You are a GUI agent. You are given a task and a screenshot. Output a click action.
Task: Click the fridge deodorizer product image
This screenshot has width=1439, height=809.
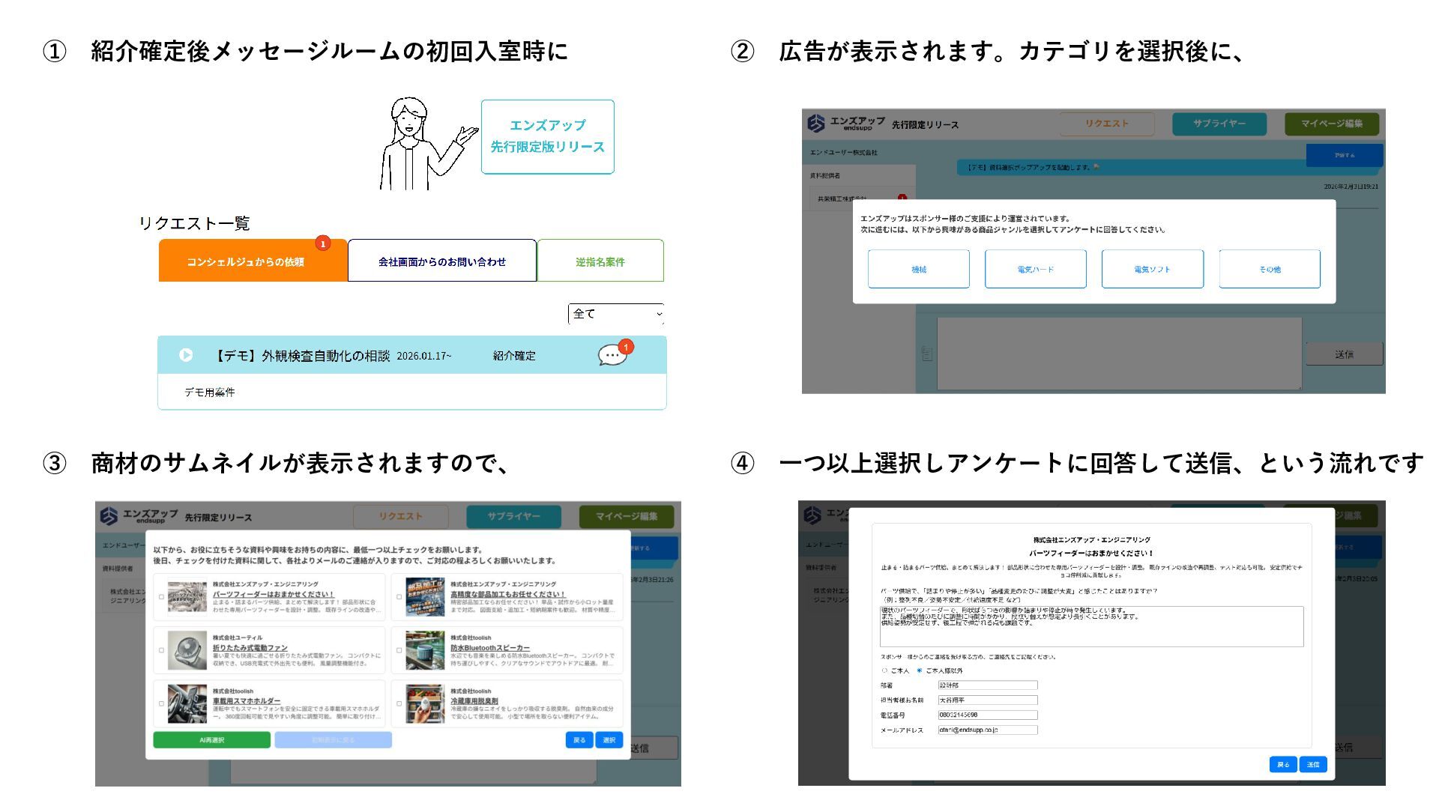click(x=425, y=703)
